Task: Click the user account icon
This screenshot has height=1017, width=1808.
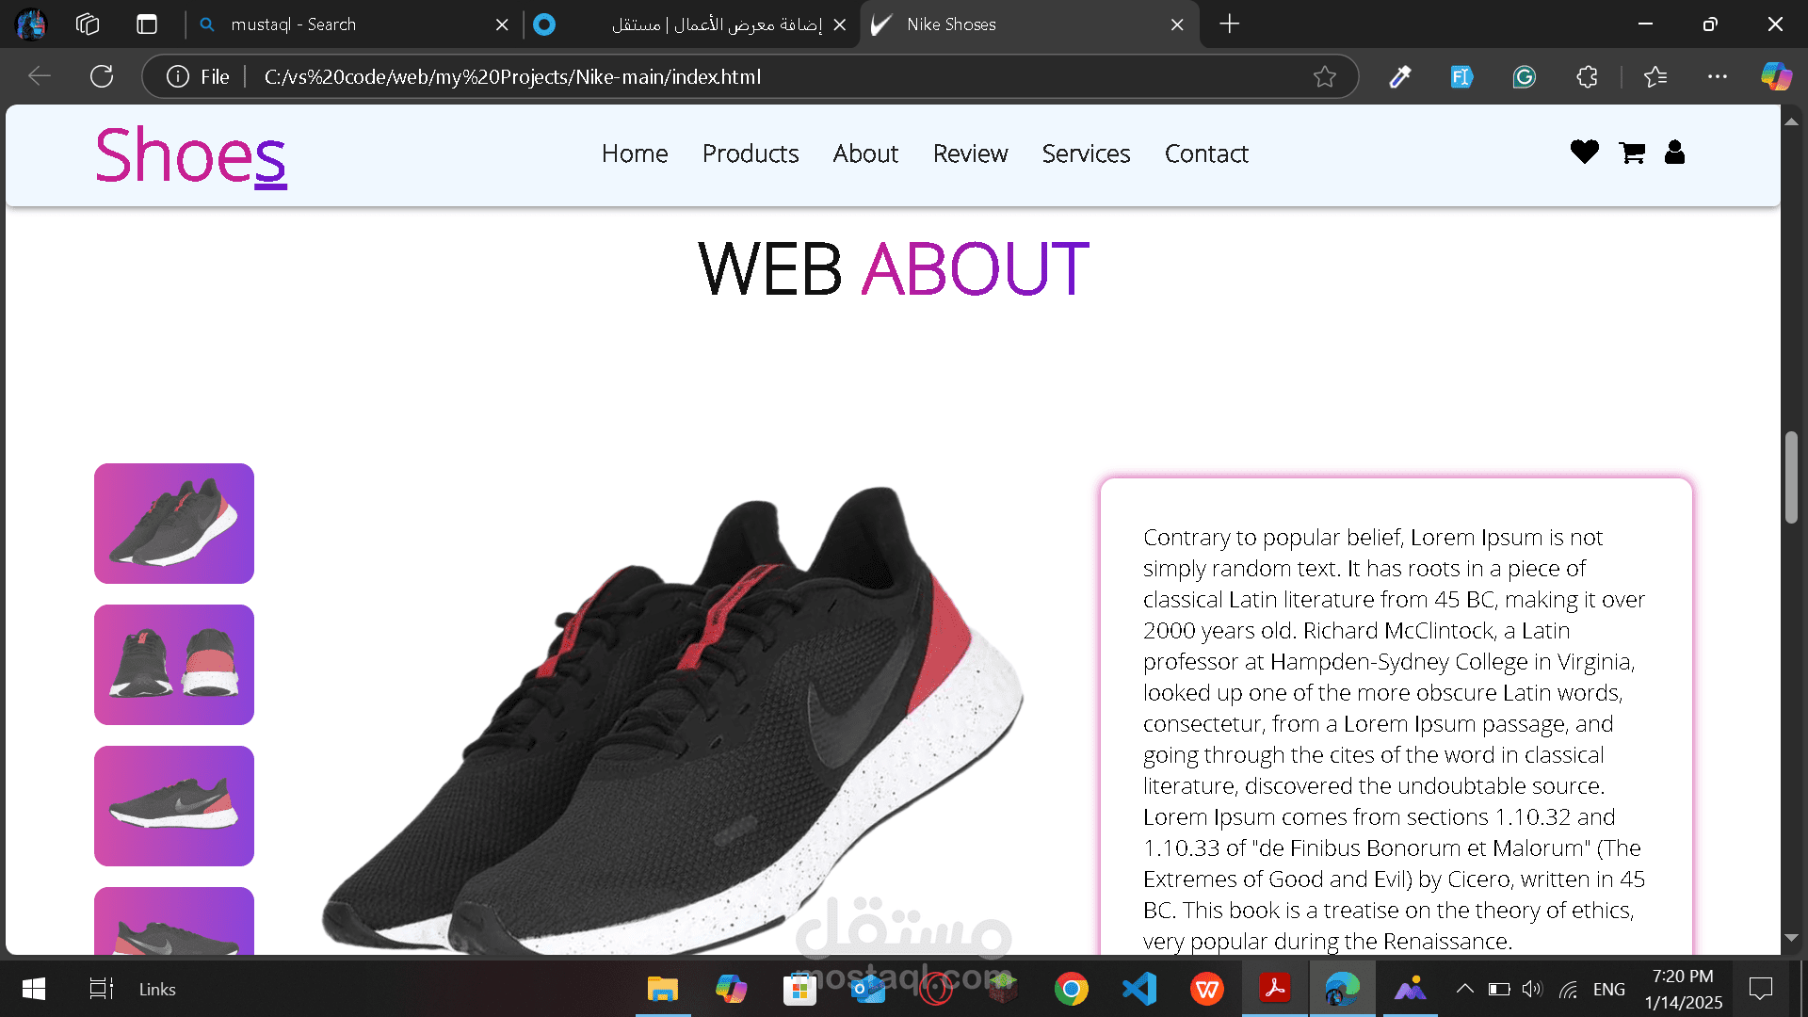Action: 1674,152
